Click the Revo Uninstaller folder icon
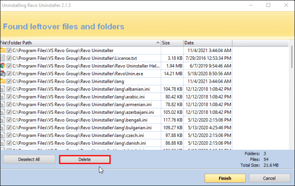295x186 pixels. coord(3,50)
